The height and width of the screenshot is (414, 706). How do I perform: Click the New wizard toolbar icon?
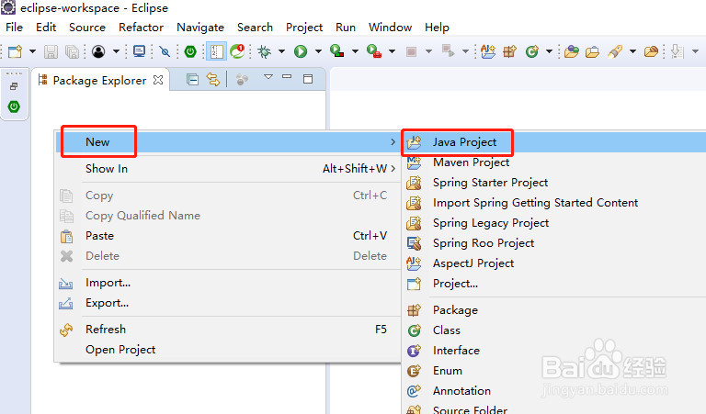15,51
